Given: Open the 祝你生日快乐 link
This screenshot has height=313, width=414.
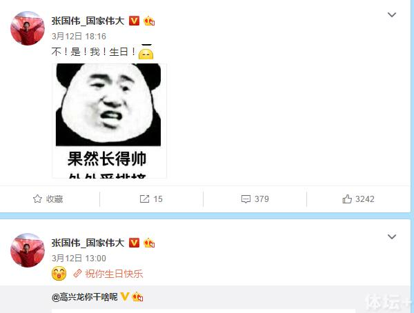Looking at the screenshot, I should (114, 274).
